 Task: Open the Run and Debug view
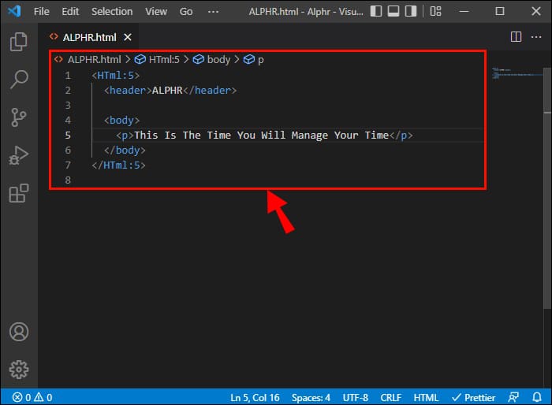18,154
